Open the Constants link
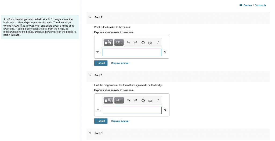 (x=260, y=5)
